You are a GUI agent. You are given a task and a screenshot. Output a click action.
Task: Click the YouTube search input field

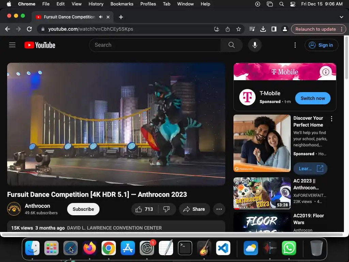(155, 45)
